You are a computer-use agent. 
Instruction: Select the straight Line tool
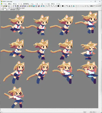pyautogui.click(x=54, y=6)
